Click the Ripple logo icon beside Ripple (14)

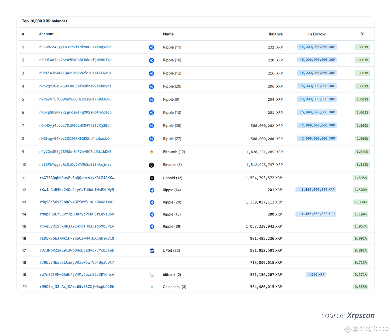click(152, 190)
